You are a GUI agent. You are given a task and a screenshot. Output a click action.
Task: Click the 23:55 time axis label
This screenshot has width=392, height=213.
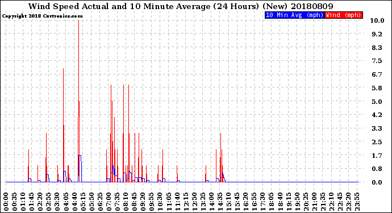click(x=357, y=202)
